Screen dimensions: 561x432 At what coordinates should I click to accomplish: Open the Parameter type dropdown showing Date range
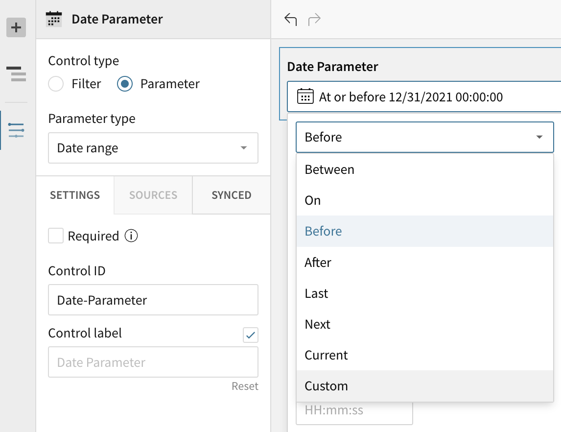pos(153,148)
